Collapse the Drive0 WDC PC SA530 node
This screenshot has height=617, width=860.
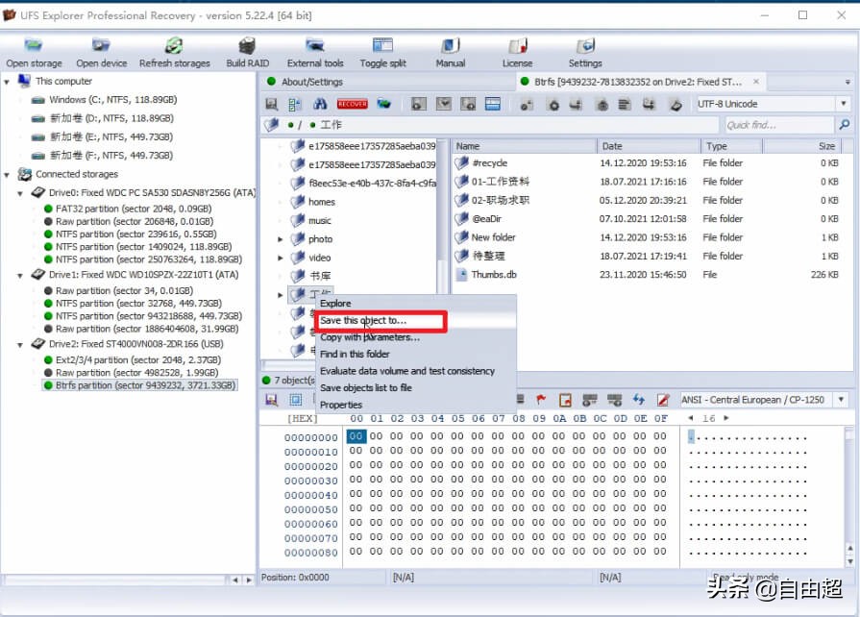click(x=20, y=193)
